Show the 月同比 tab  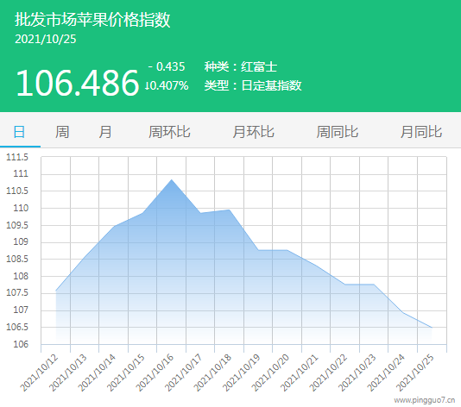[421, 132]
